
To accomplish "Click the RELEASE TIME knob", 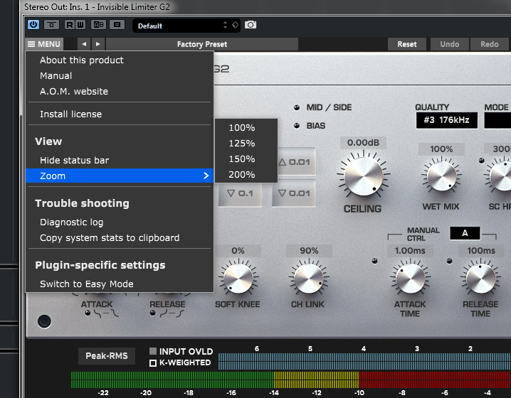I will (481, 279).
